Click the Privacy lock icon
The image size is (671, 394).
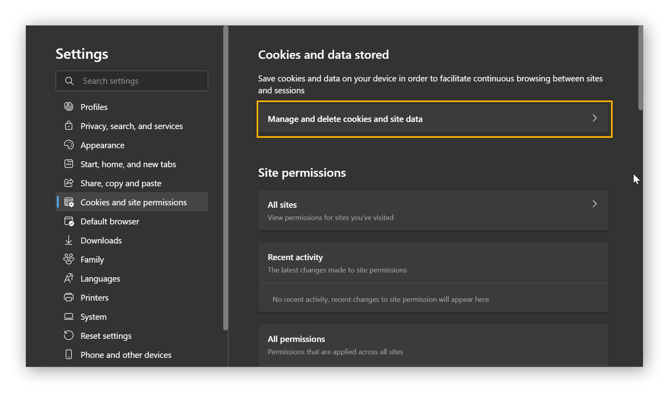69,126
